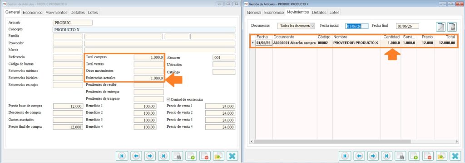Screen dimensions: 465x163
Task: Click the Existencias actuales value field
Action: tap(149, 78)
